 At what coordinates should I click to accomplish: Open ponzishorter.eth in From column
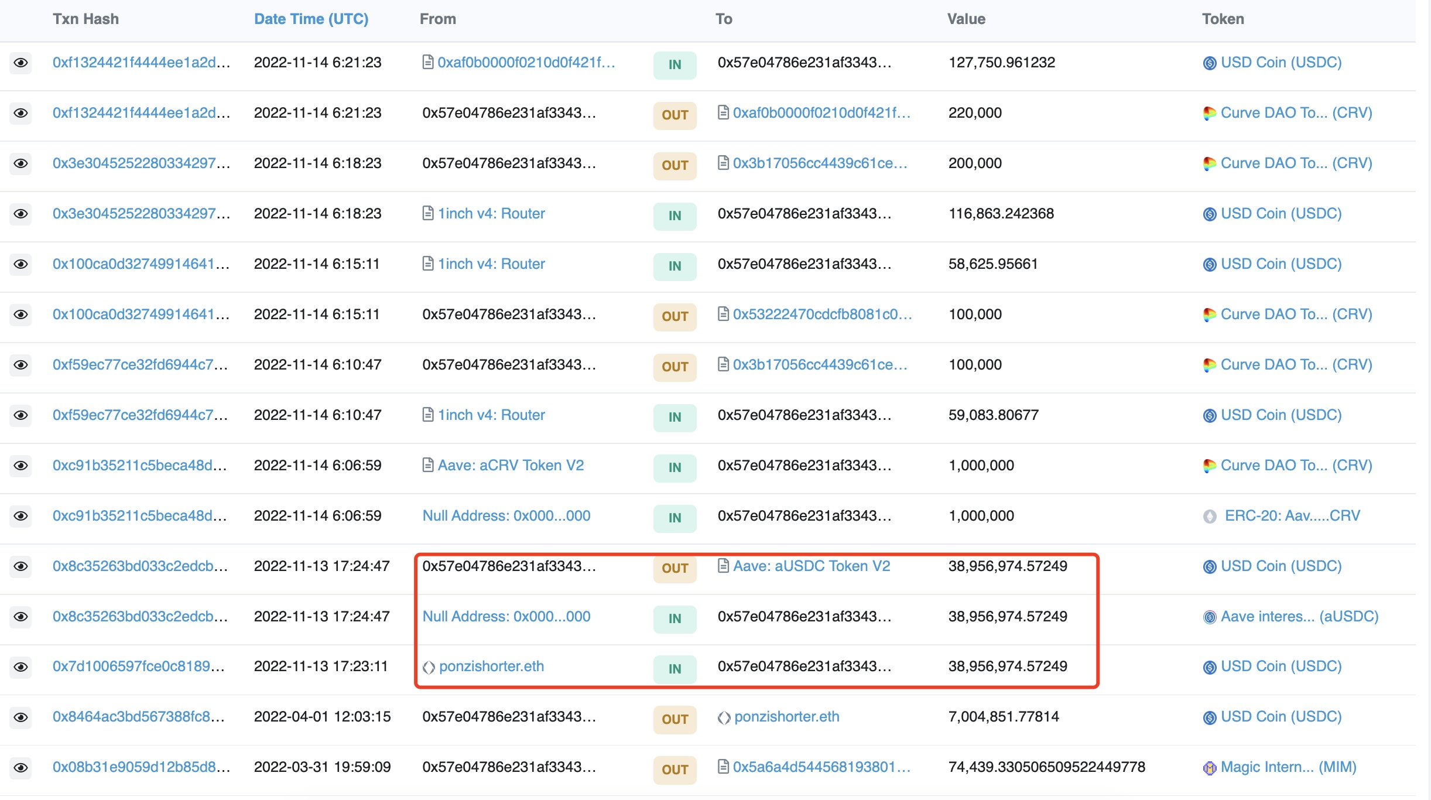click(x=491, y=666)
